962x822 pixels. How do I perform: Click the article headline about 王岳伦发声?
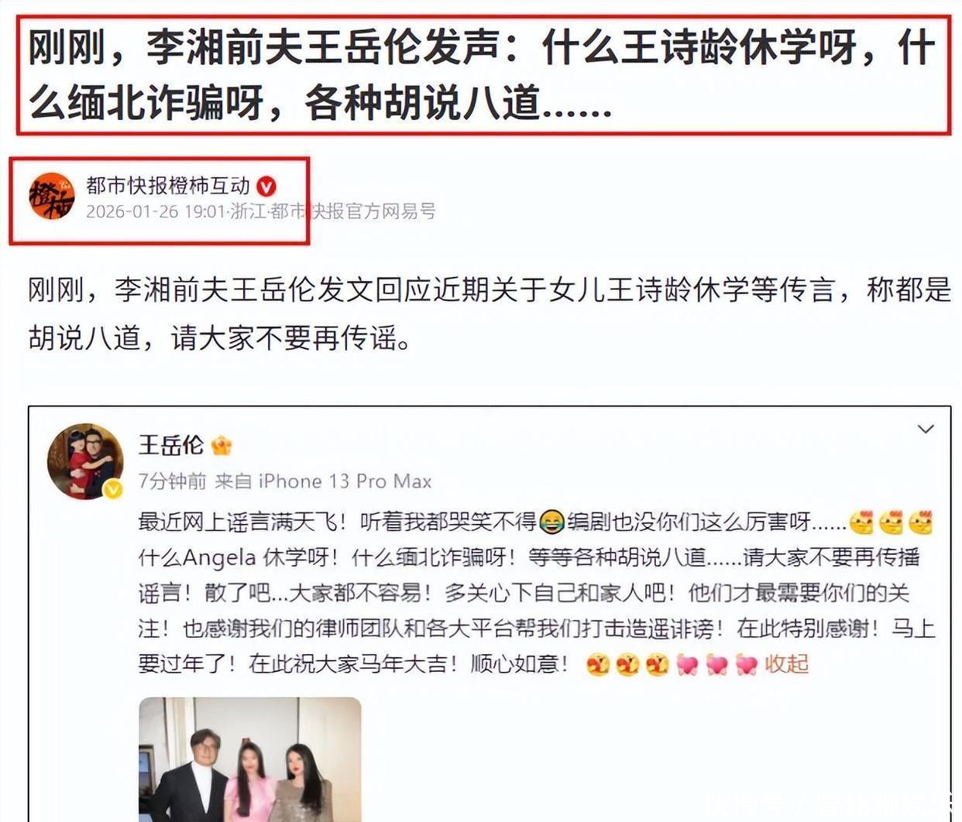(482, 75)
